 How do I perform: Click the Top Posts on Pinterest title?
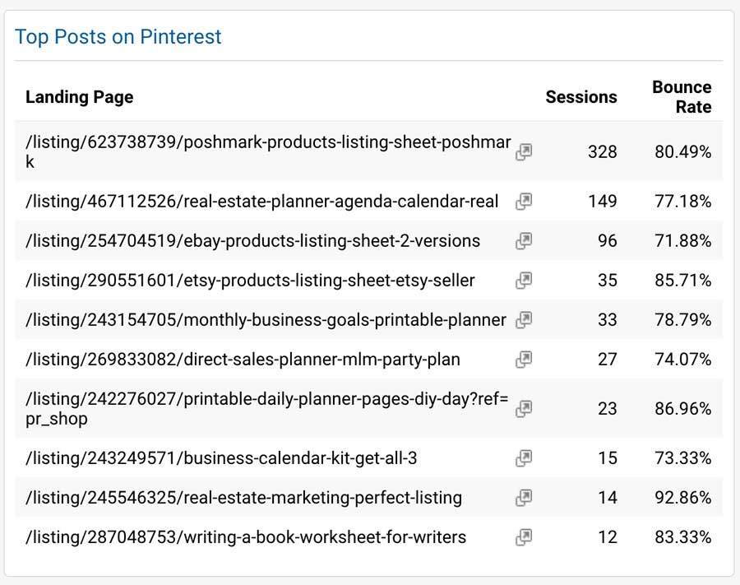[118, 37]
